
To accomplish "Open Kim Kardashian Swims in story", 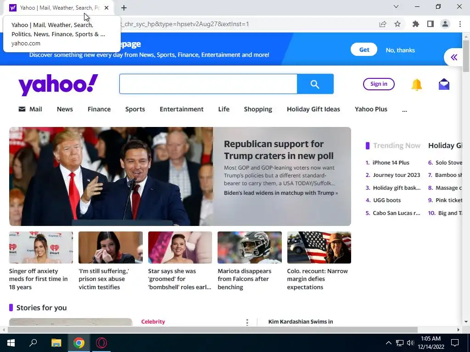I will tap(300, 321).
